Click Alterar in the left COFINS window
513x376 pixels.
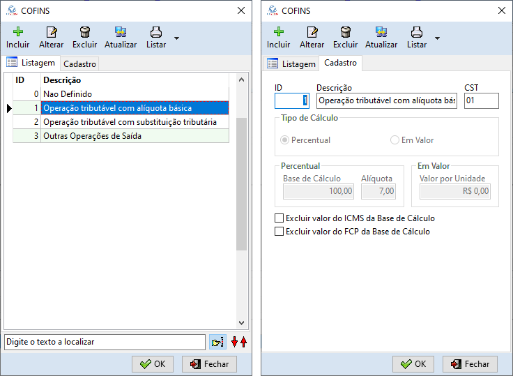pos(52,38)
